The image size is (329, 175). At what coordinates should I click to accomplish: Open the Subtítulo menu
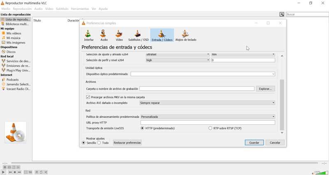click(x=62, y=9)
